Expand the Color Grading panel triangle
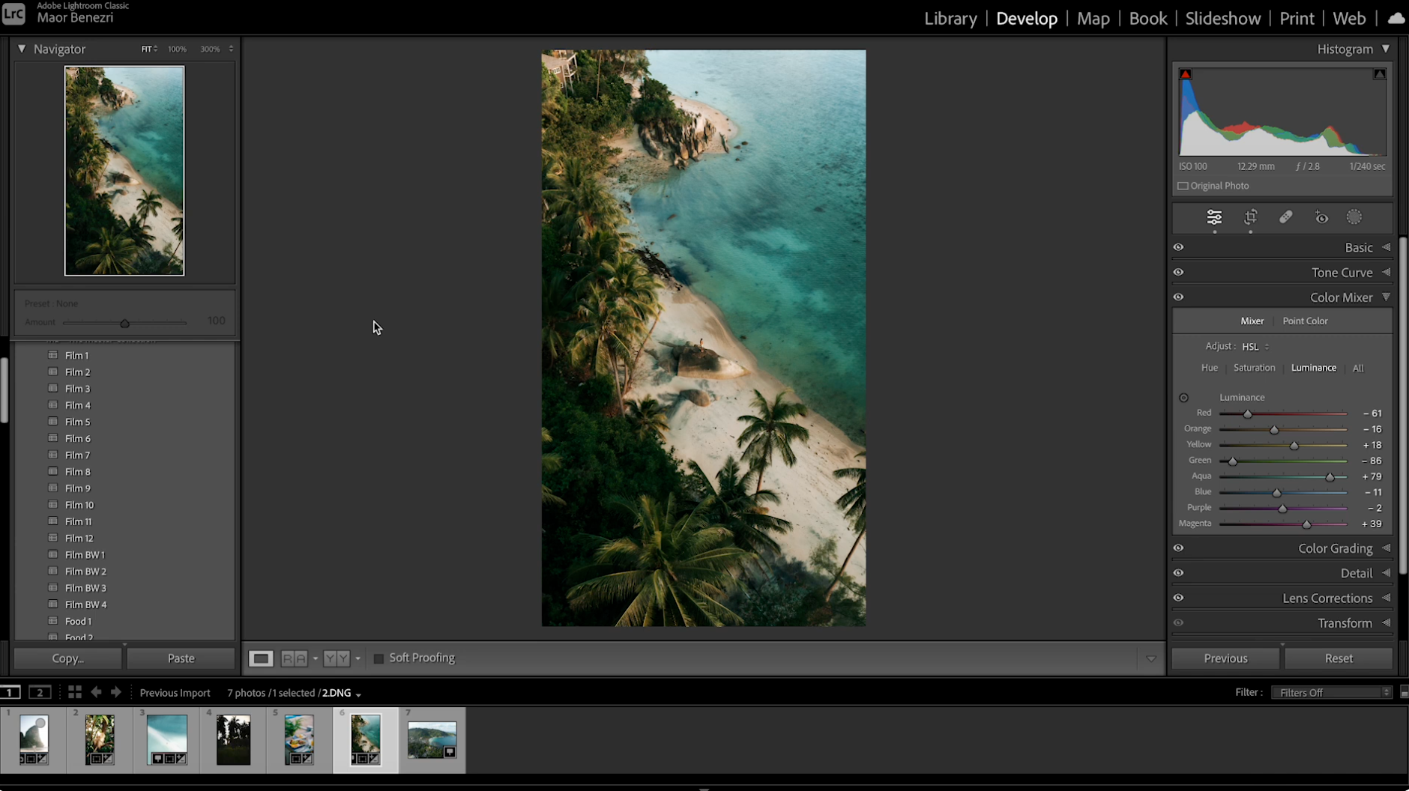1409x791 pixels. (1386, 548)
